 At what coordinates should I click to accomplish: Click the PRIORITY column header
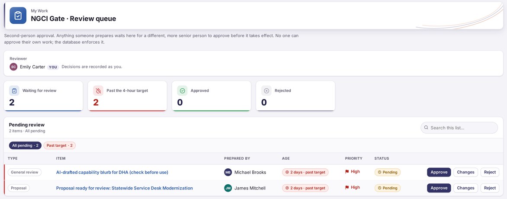point(354,159)
